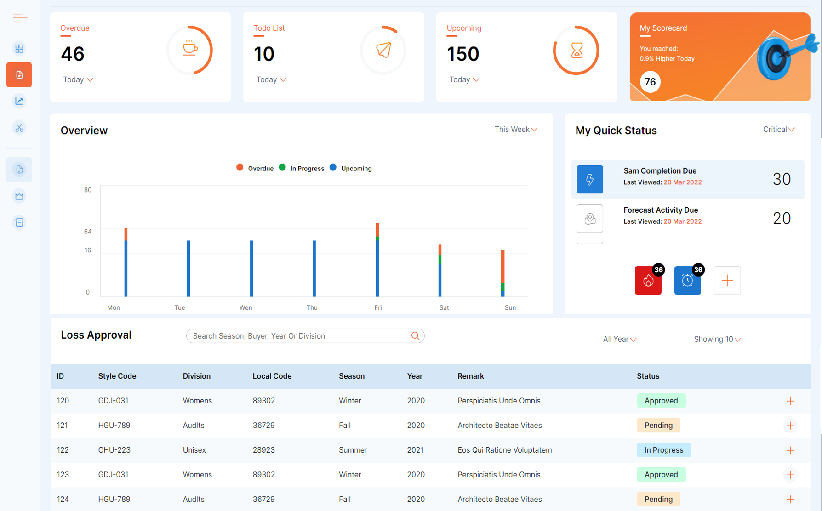Screen dimensions: 822x511
Task: Click the red fire alert icon
Action: pyautogui.click(x=648, y=280)
